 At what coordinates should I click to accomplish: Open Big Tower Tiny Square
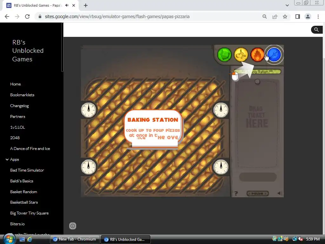[x=29, y=213]
